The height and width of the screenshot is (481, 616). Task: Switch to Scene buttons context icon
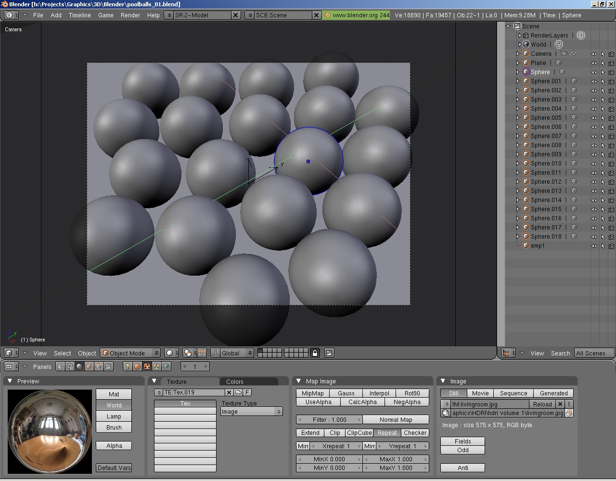108,367
